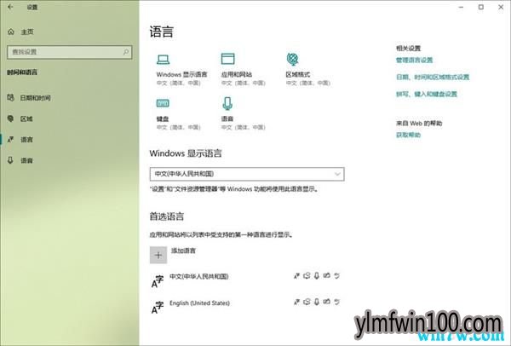This screenshot has width=511, height=346.
Task: Open 日期和时间 settings page
Action: 35,98
